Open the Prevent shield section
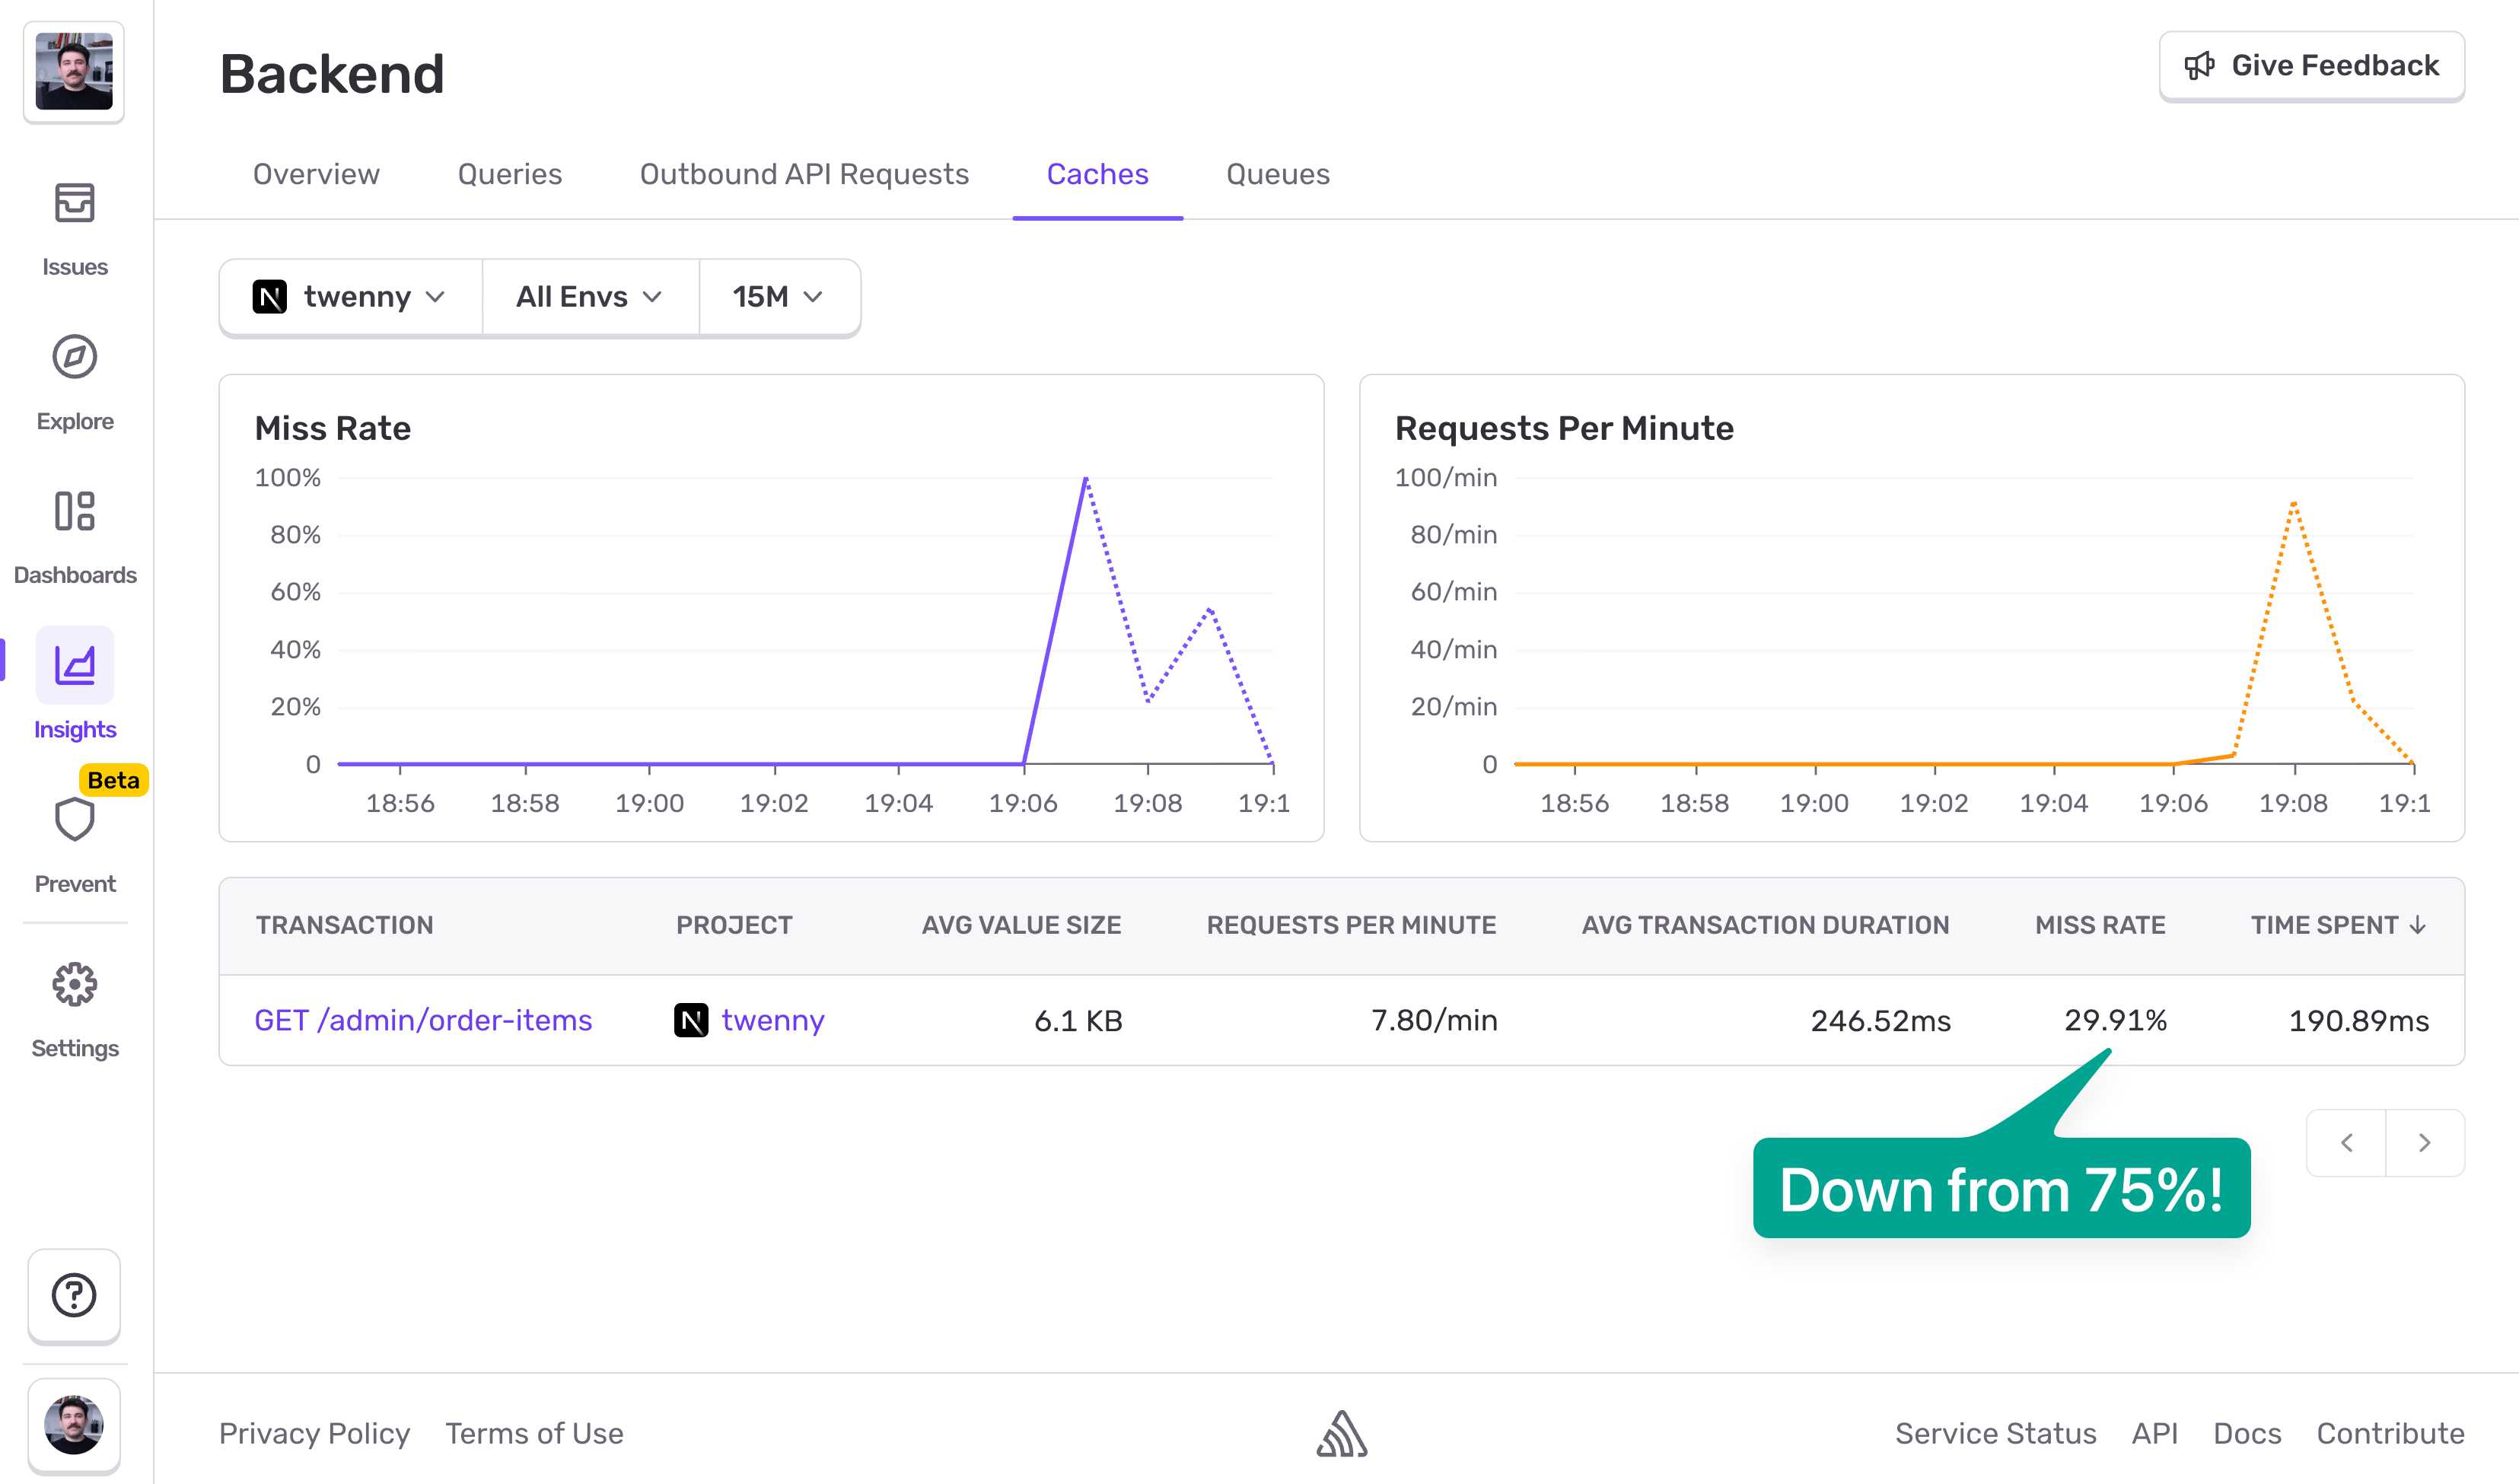Screen dimensions: 2519x1484 [74, 820]
